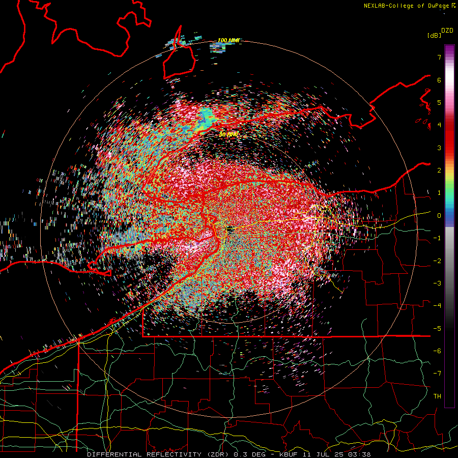The image size is (458, 458).
Task: Select the -6 value on the color scale
Action: (437, 351)
